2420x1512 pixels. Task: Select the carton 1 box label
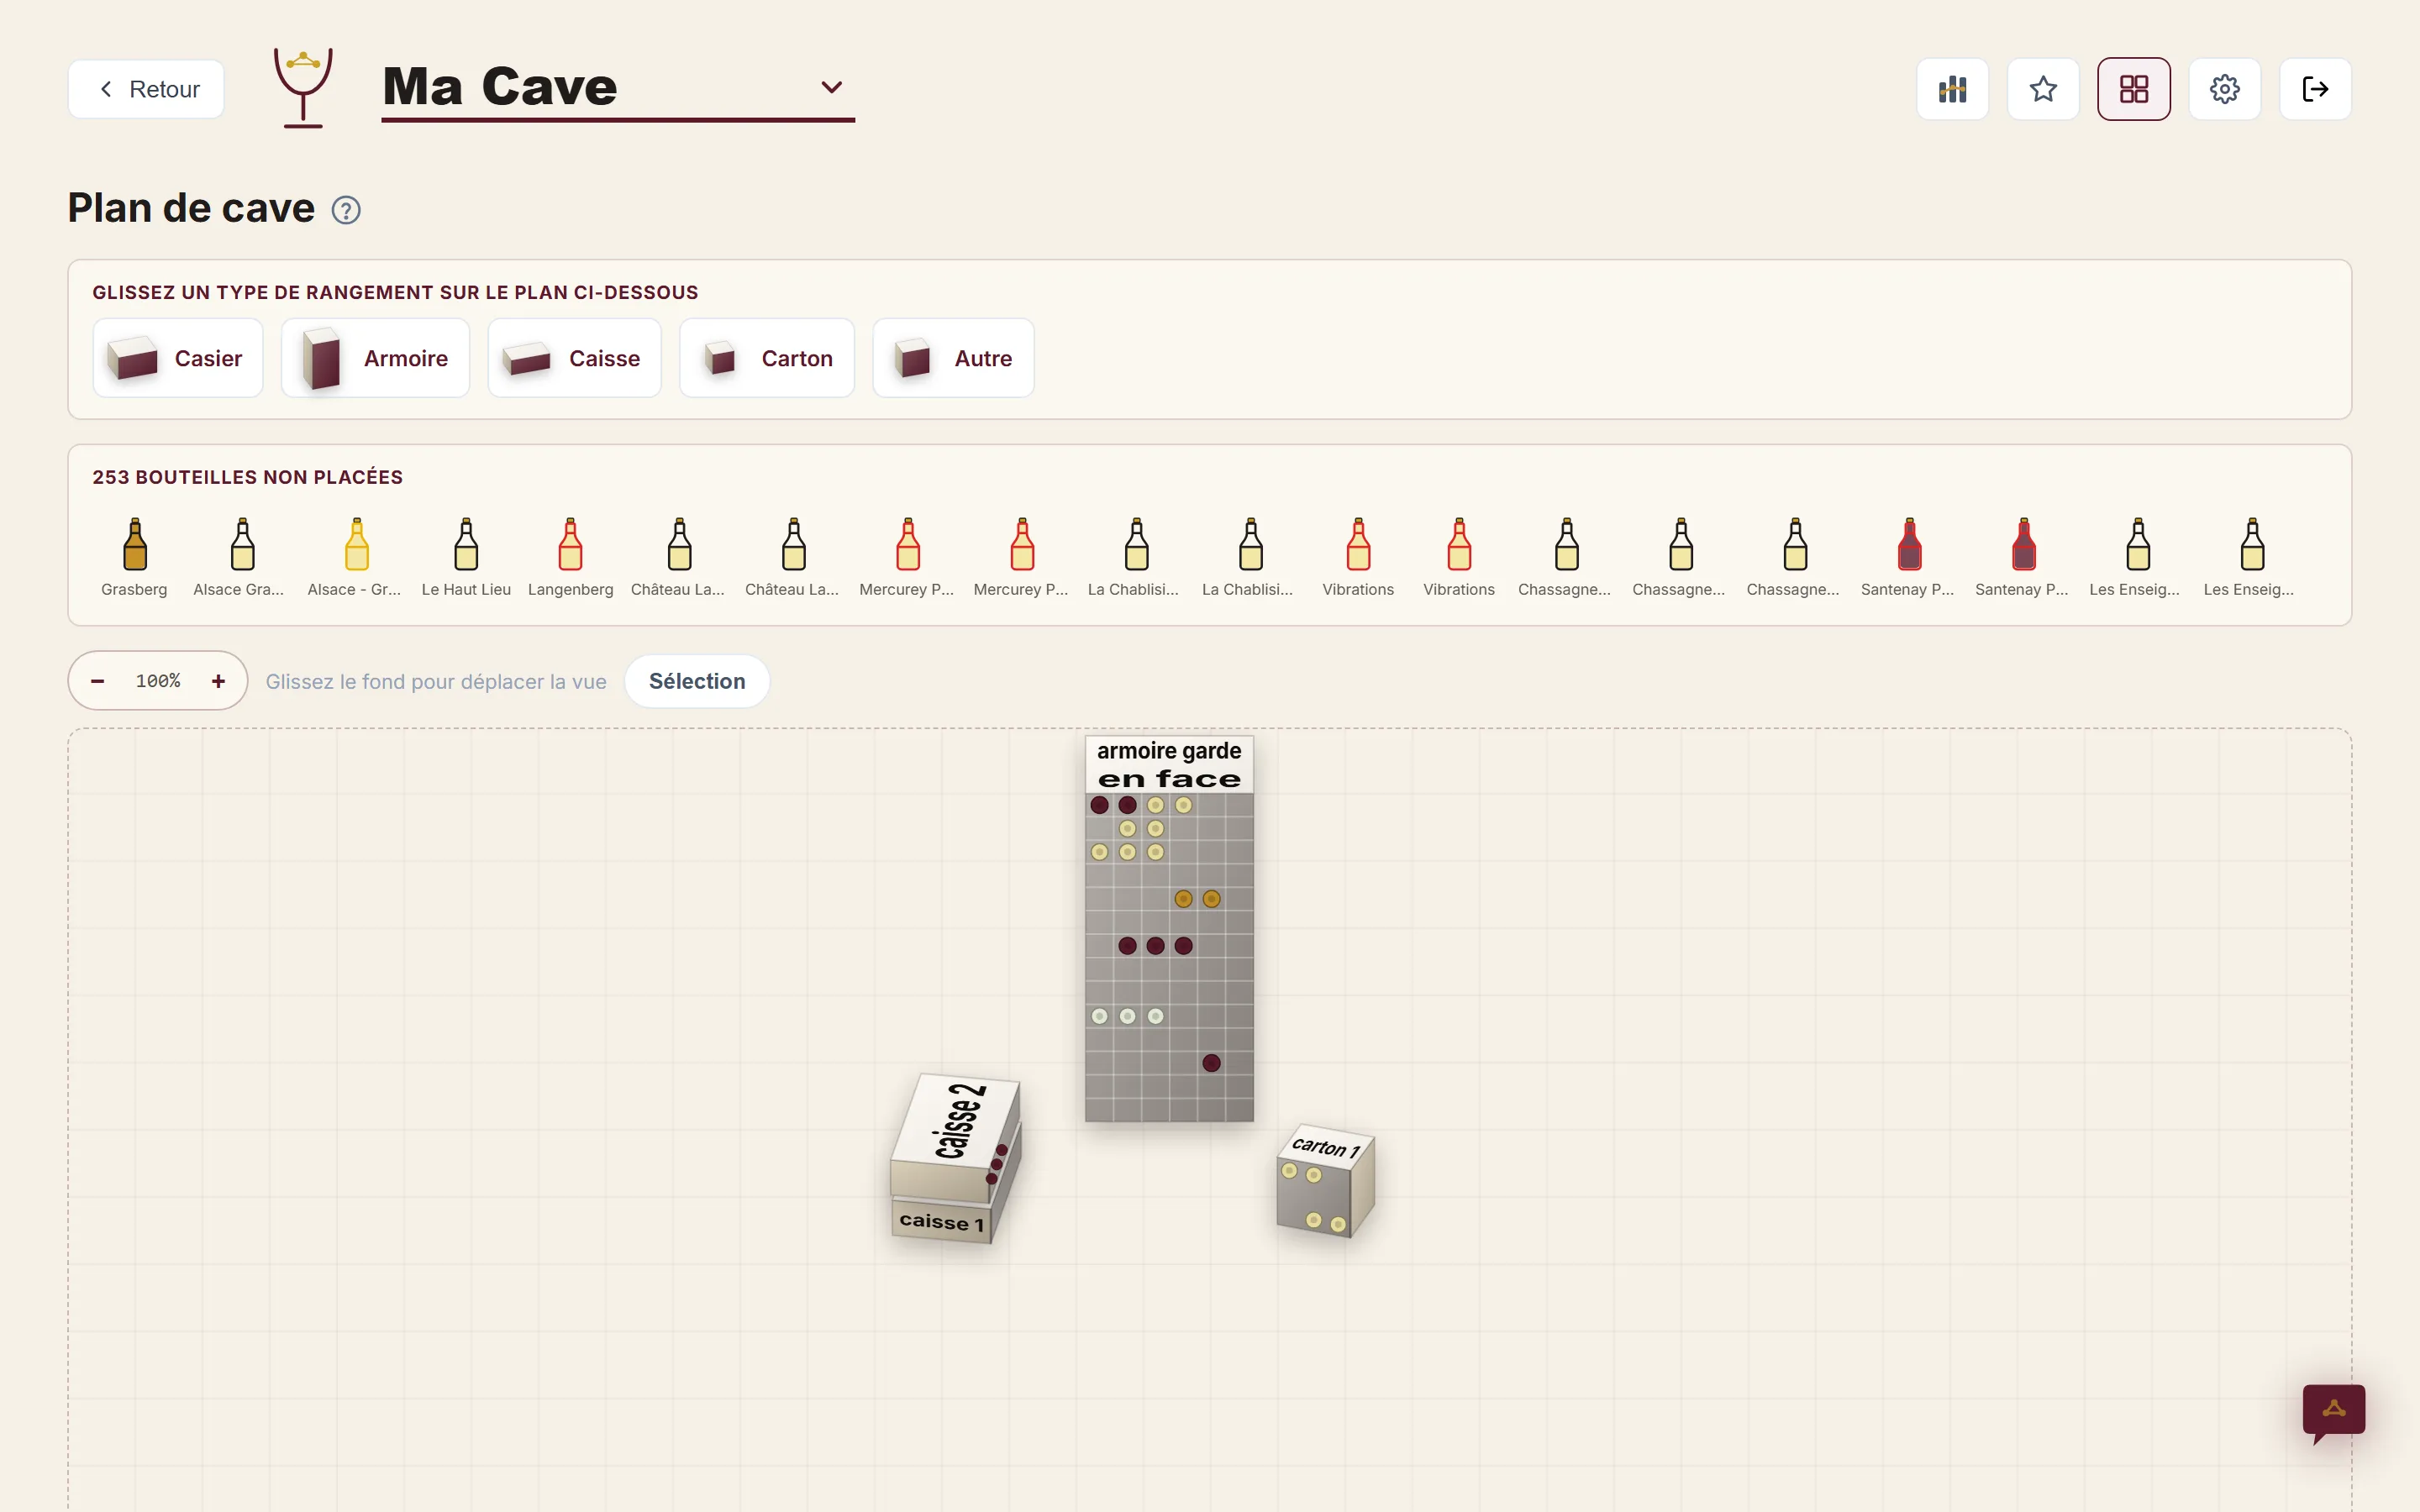[1326, 1147]
